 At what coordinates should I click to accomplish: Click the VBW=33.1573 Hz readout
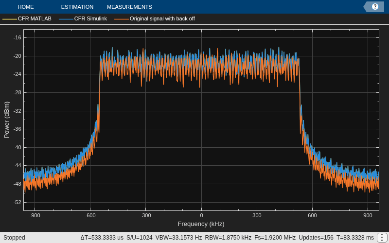point(178,238)
